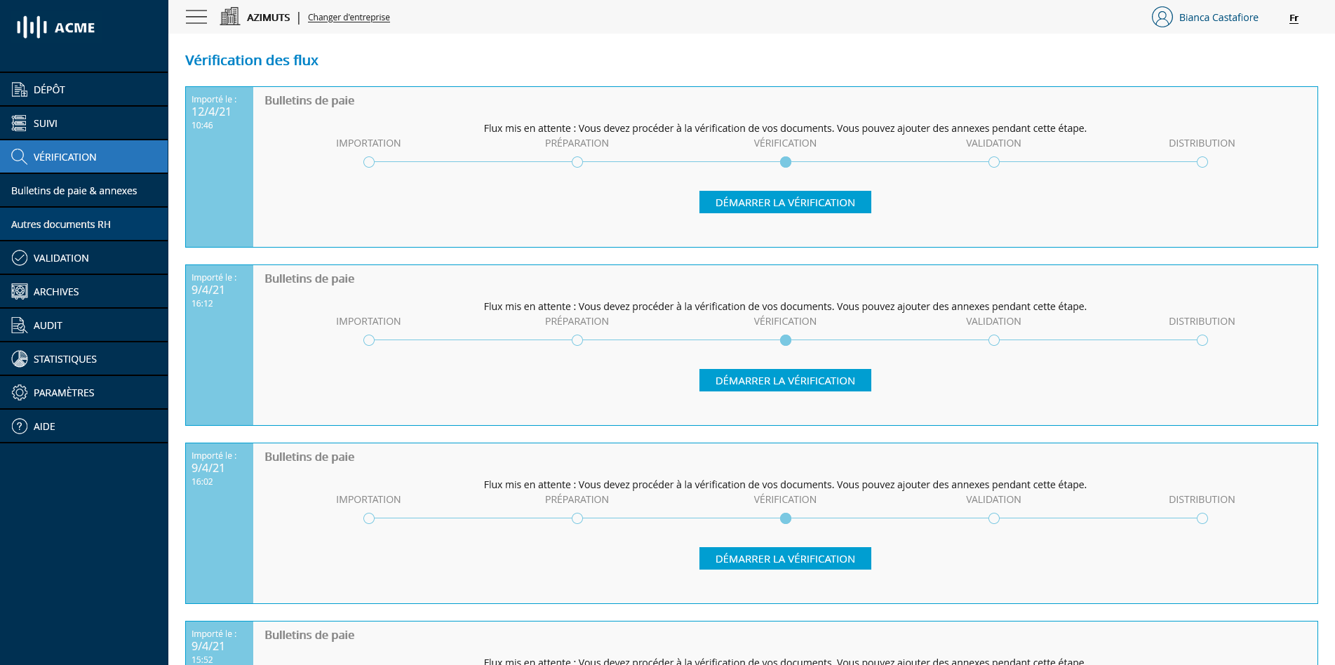Click the Paramètres gear icon
The image size is (1335, 665).
click(x=20, y=393)
